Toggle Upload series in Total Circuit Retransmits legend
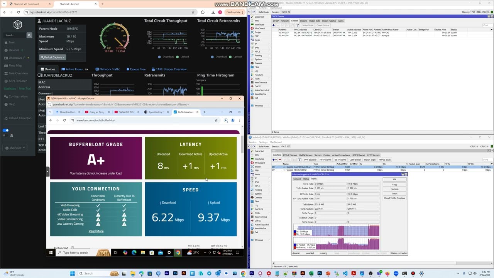This screenshot has height=278, width=494. pos(235,57)
